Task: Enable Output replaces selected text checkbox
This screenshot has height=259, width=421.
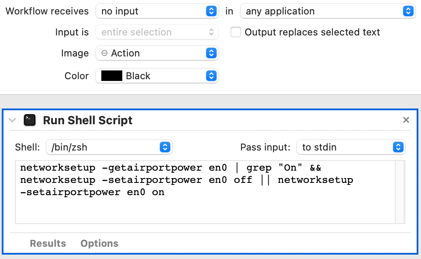Action: 236,32
